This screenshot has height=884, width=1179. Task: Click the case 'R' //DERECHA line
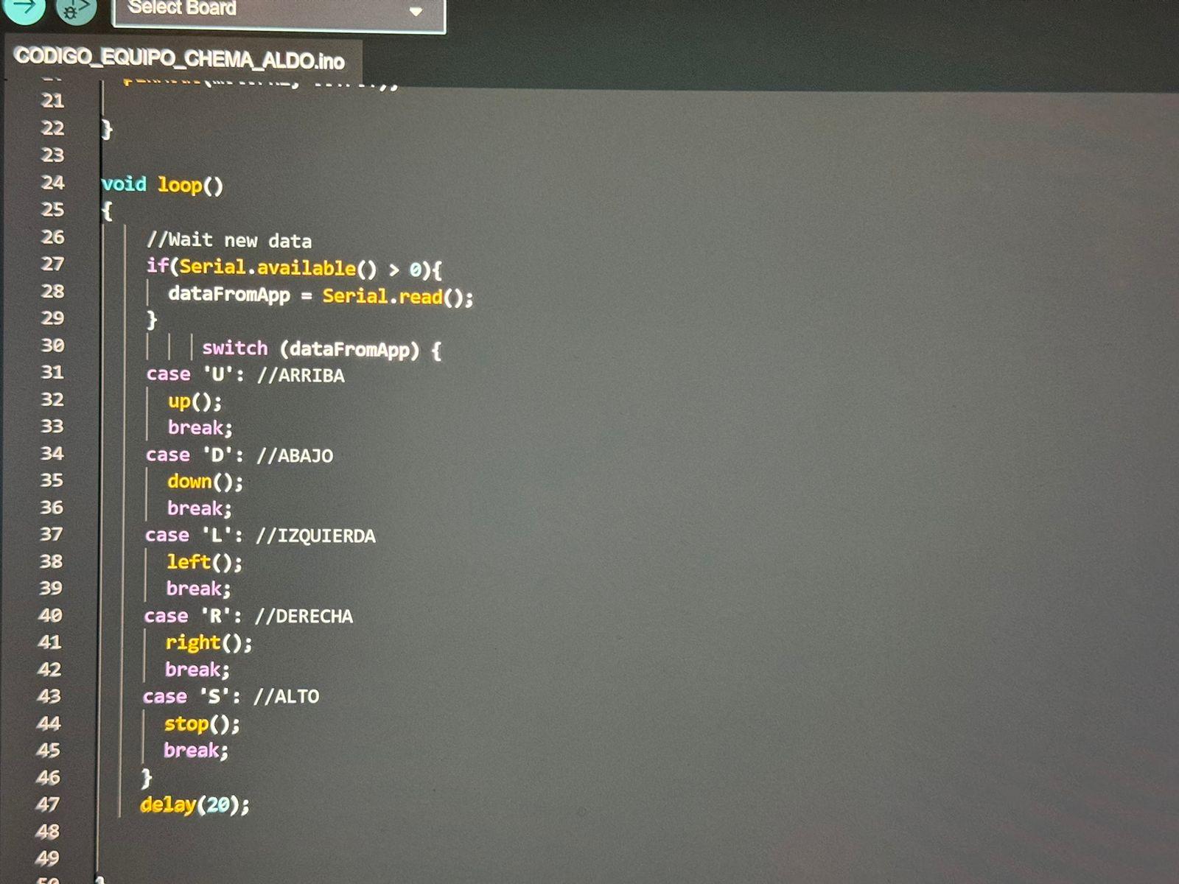point(248,616)
